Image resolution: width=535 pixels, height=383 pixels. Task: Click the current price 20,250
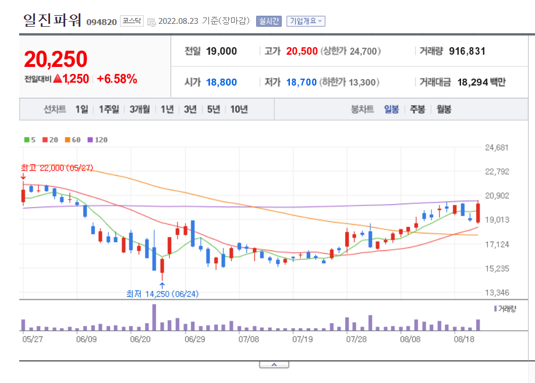[x=56, y=59]
